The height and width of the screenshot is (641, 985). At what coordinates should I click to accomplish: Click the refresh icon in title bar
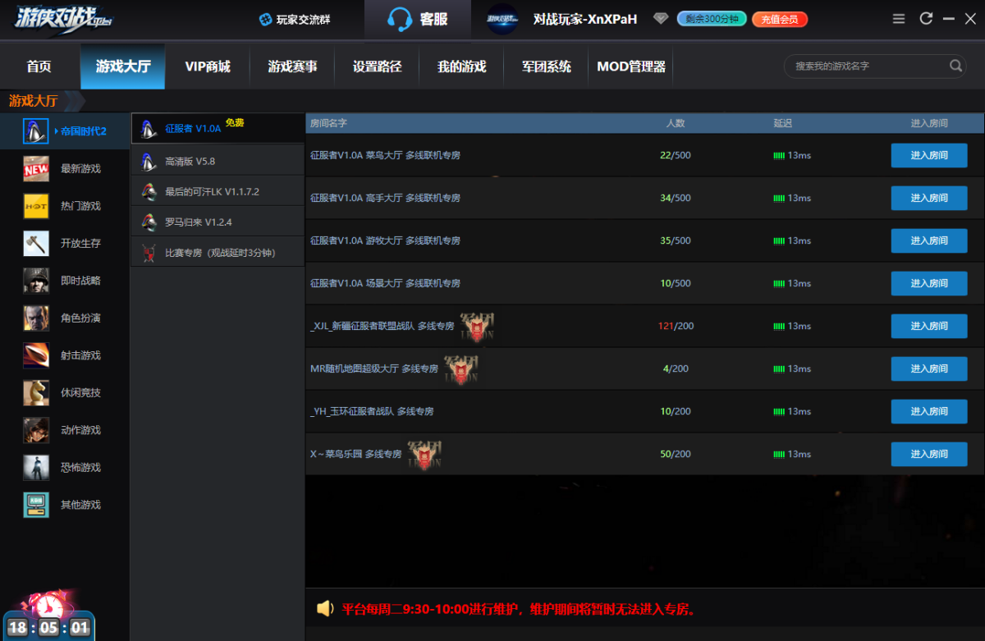click(x=926, y=18)
